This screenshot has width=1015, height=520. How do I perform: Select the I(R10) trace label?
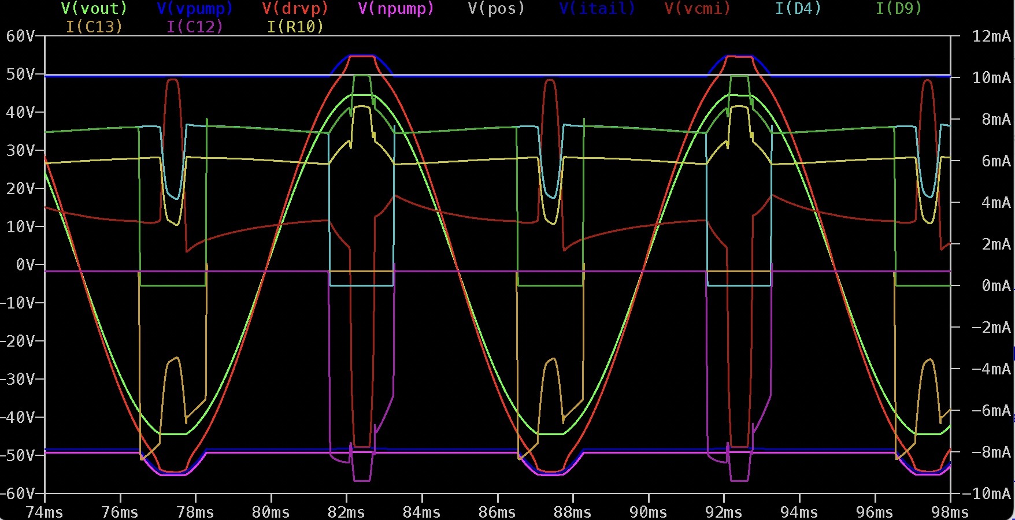tap(295, 27)
